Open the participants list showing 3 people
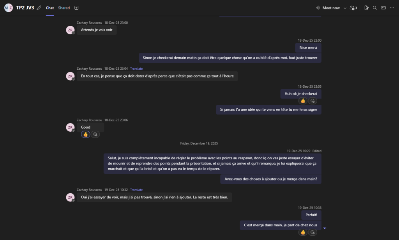The width and height of the screenshot is (399, 240). 353,8
